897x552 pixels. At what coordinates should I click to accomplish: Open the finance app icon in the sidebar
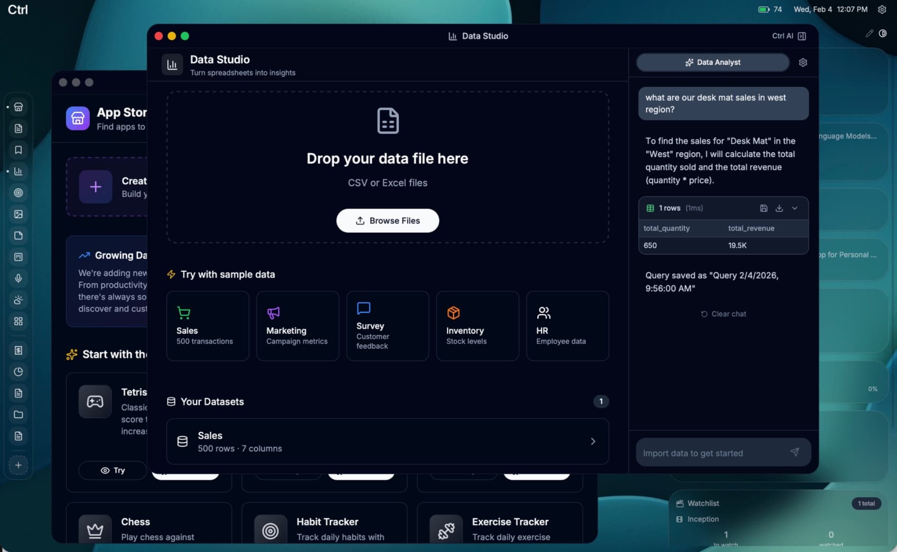point(19,351)
